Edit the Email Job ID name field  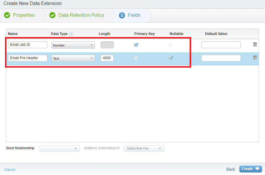28,45
